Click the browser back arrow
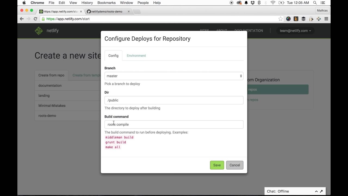This screenshot has height=196, width=348. 22,19
